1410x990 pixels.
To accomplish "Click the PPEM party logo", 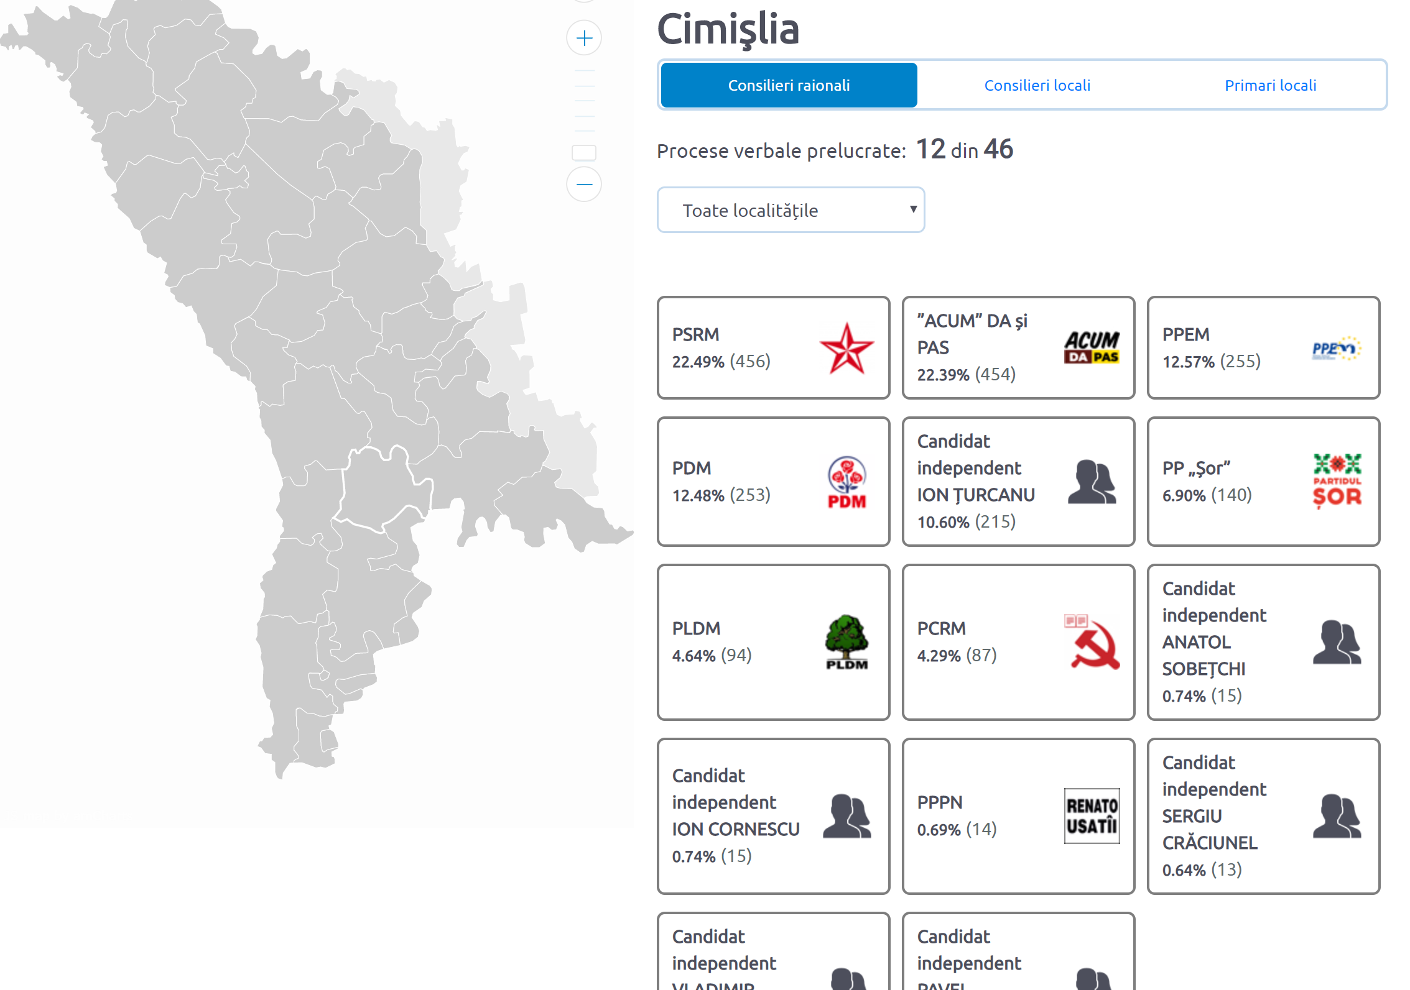I will pyautogui.click(x=1336, y=349).
